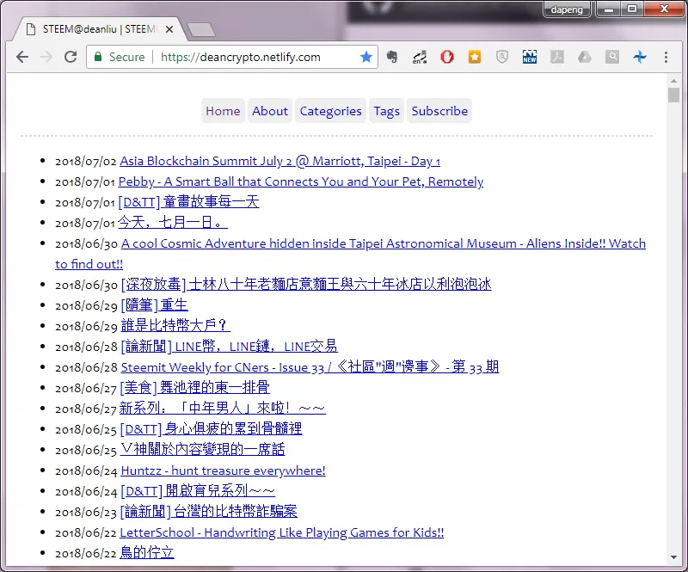The width and height of the screenshot is (688, 572).
Task: Open Steemit Weekly for CNers Issue 33
Action: (310, 367)
